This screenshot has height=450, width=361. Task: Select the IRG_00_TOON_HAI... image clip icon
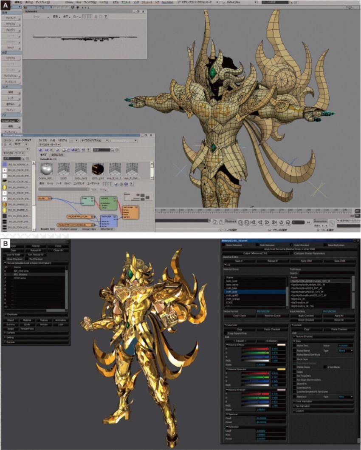tap(5, 222)
